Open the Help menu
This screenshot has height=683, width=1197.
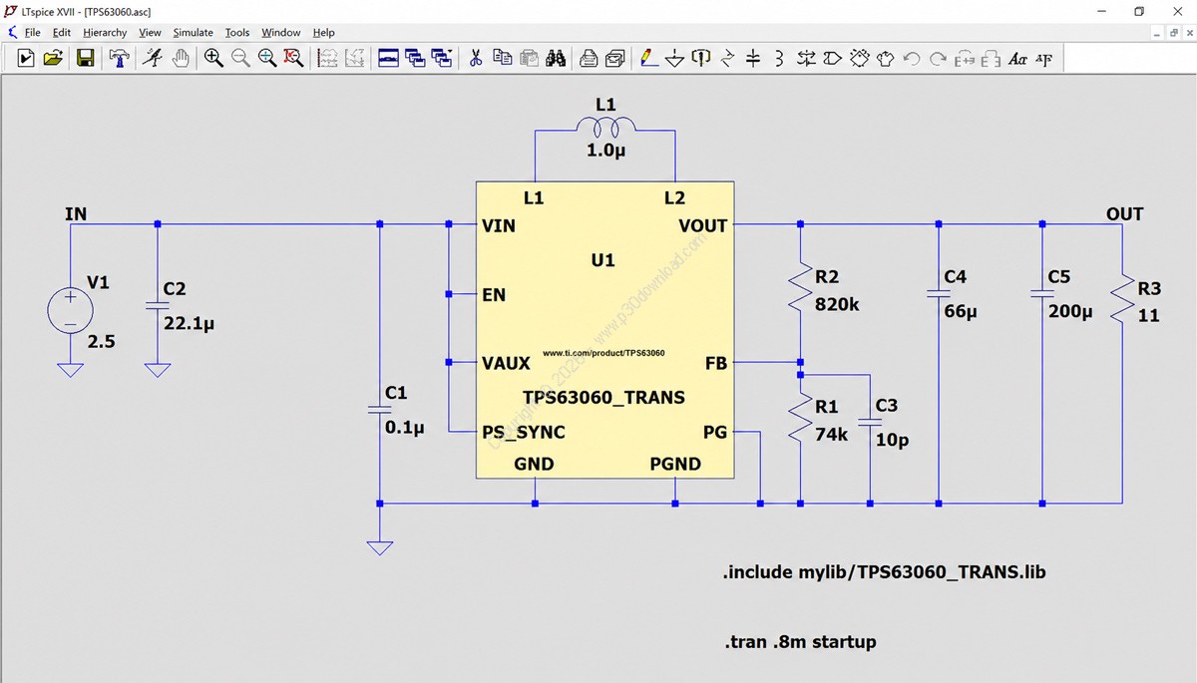323,32
